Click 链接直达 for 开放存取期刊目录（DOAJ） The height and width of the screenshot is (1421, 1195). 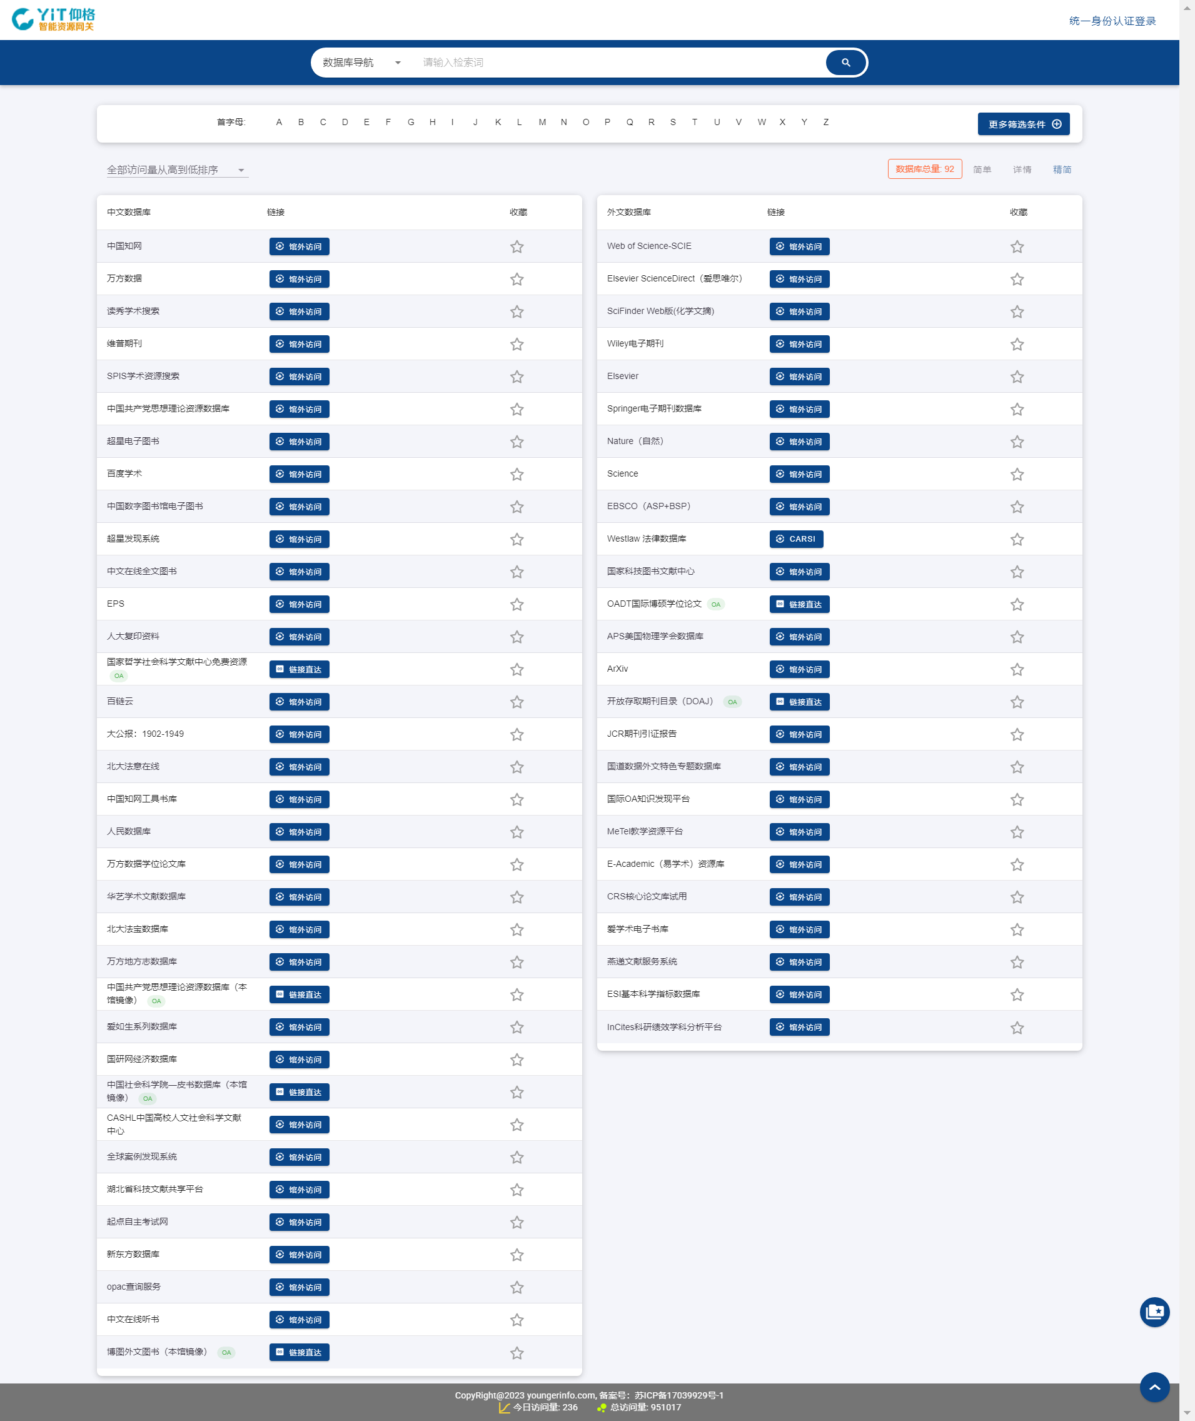tap(799, 702)
